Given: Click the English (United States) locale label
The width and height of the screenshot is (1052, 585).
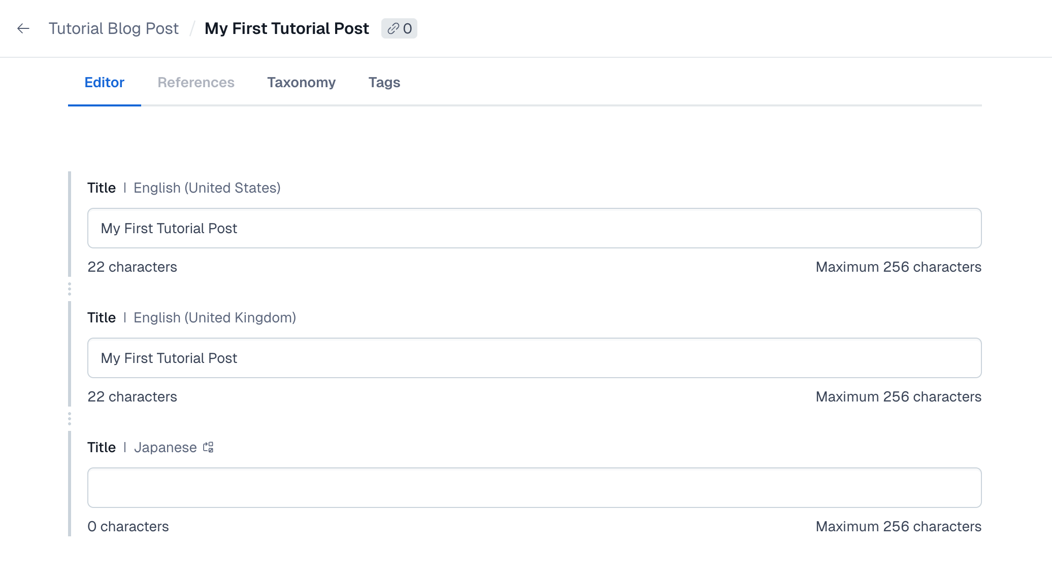Looking at the screenshot, I should [x=207, y=188].
